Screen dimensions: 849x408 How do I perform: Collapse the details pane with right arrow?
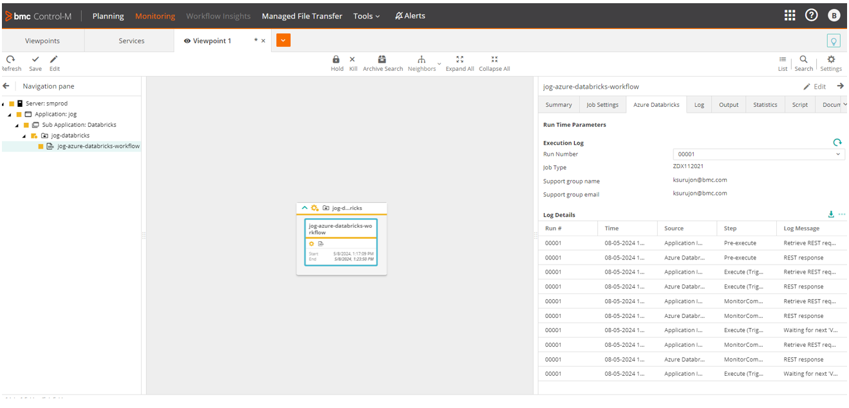coord(840,86)
